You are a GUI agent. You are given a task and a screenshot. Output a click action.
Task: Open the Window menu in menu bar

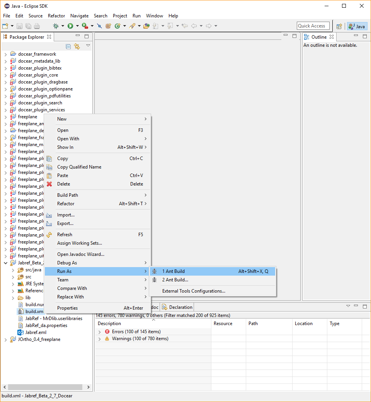click(154, 15)
